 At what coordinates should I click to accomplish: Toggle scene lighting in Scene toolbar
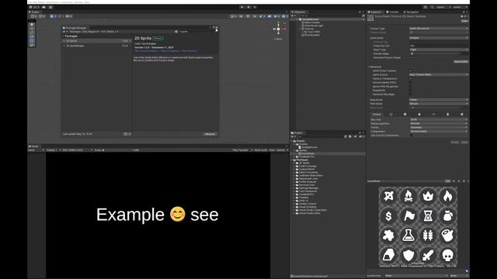[248, 16]
